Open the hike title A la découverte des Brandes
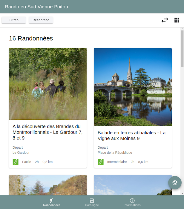The width and height of the screenshot is (184, 209). click(48, 132)
